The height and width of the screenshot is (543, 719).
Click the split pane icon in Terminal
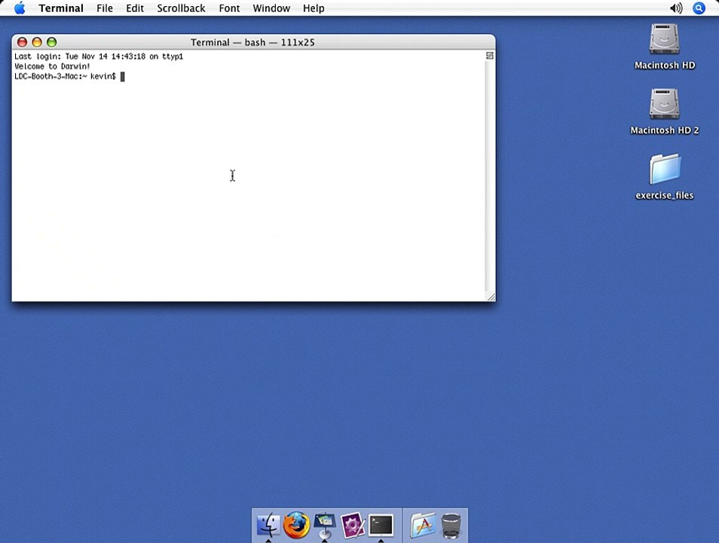point(490,56)
